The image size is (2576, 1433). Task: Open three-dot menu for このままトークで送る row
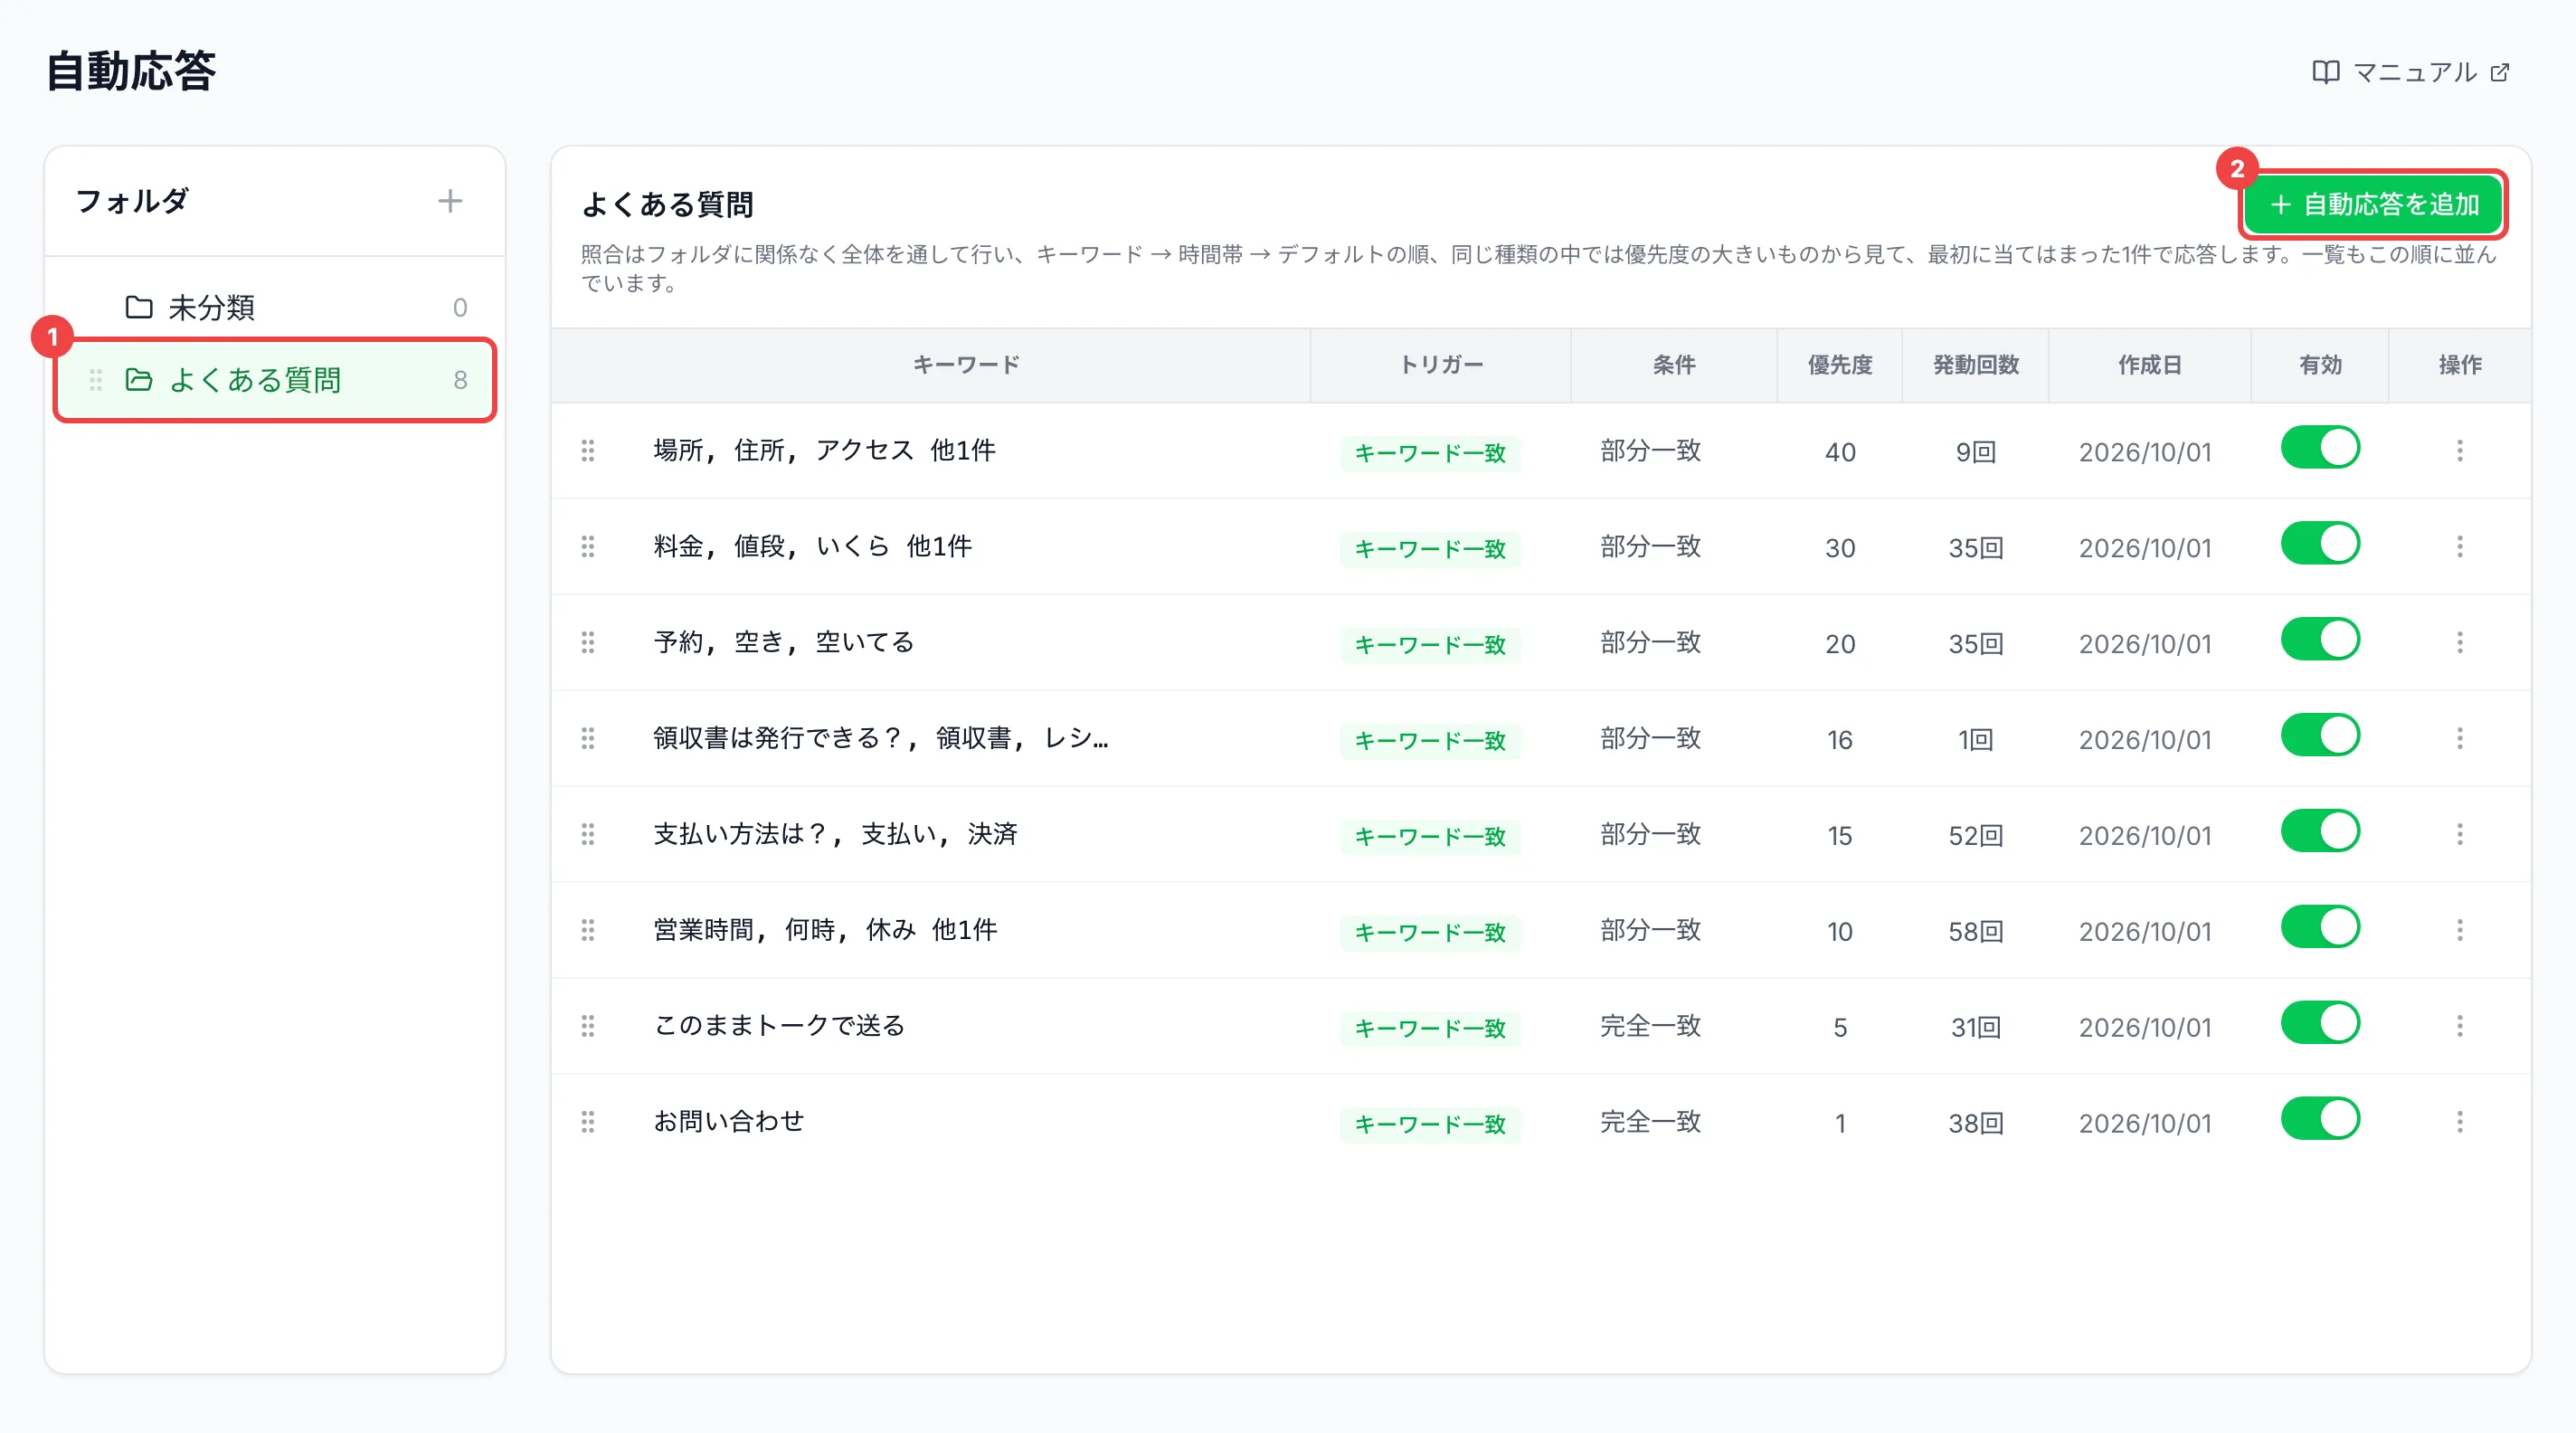(x=2460, y=1027)
